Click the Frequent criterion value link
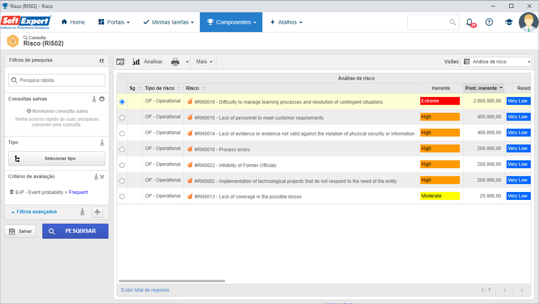539x304 pixels. 78,192
